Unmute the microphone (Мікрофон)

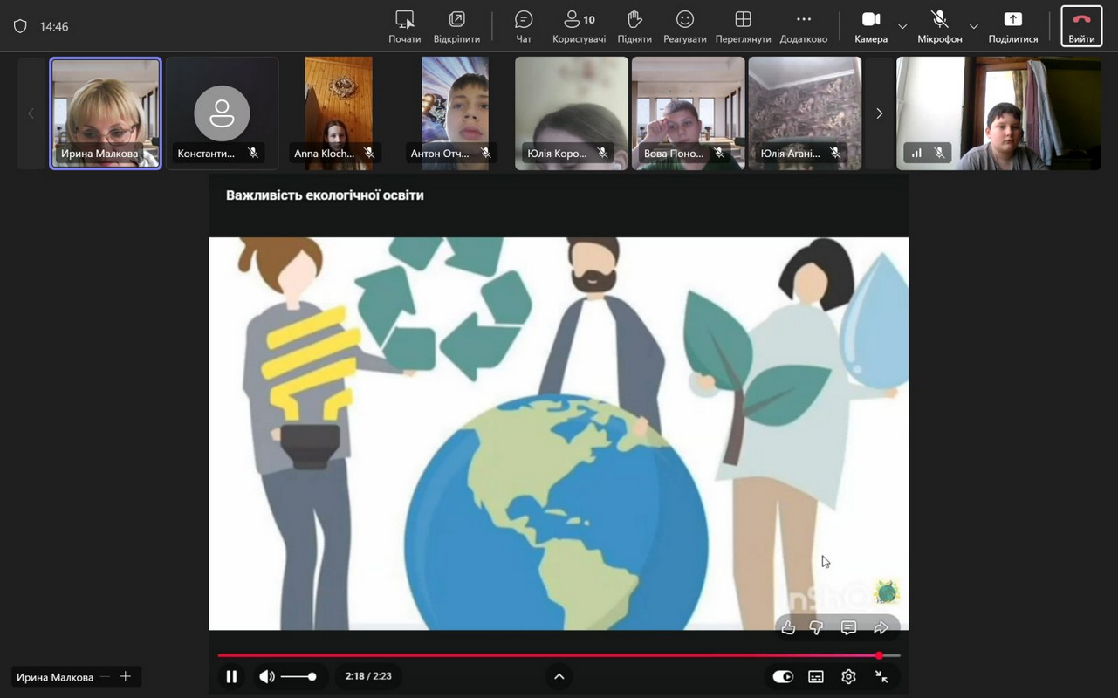pos(939,26)
